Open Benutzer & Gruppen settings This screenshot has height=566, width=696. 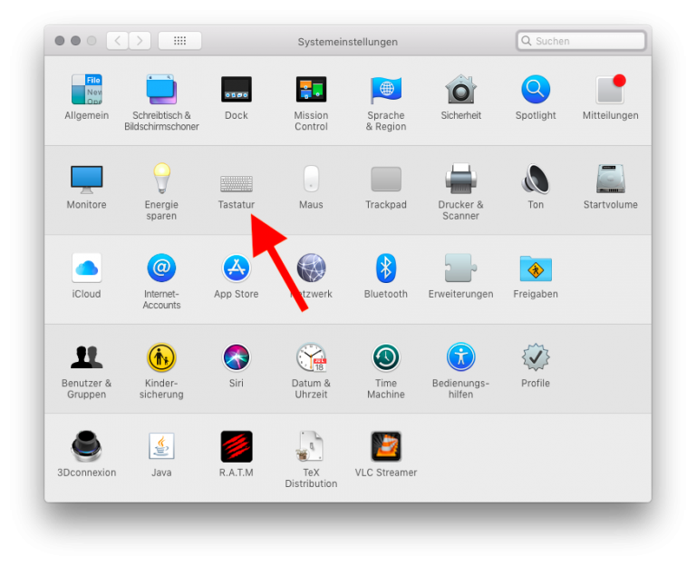[x=87, y=357]
